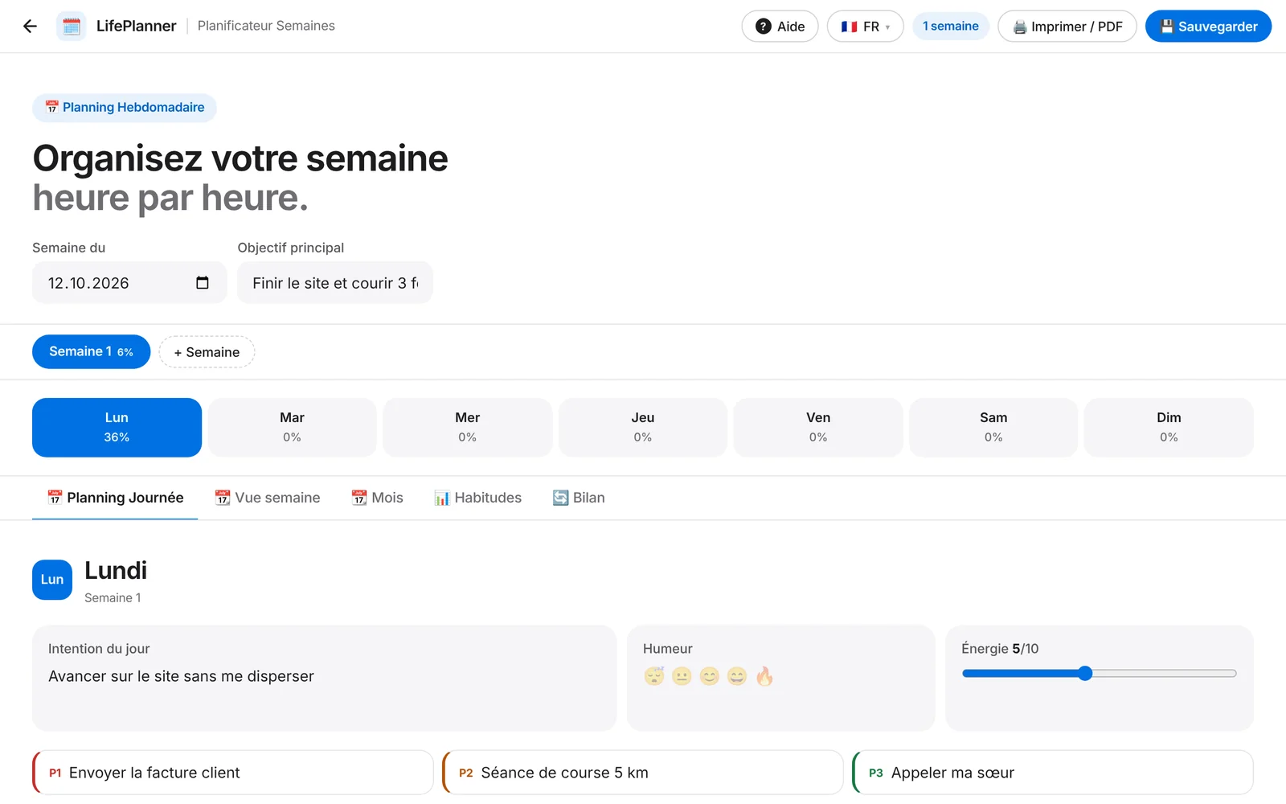This screenshot has width=1286, height=804.
Task: Edit the Objectif principal field
Action: [x=335, y=283]
